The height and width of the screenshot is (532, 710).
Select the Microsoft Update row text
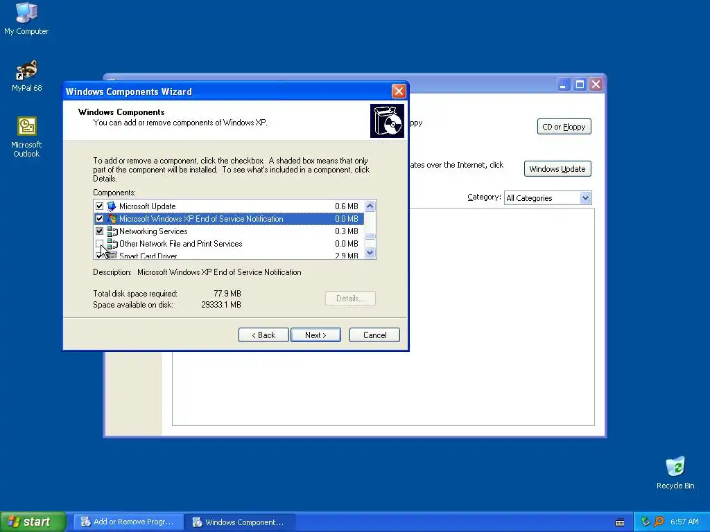(x=147, y=206)
